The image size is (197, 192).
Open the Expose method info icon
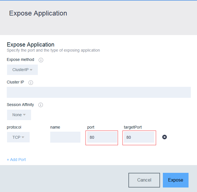tap(41, 60)
